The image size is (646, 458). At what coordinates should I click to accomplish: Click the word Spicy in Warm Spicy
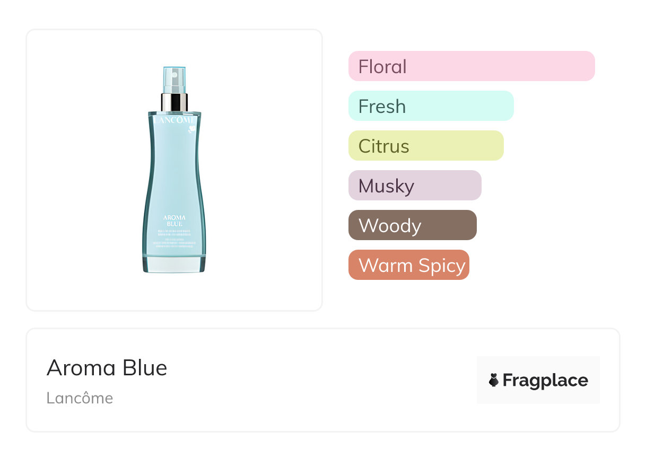pyautogui.click(x=441, y=265)
